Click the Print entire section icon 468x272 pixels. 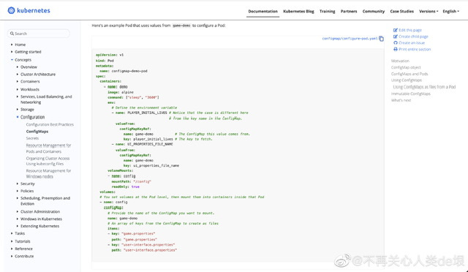[396, 49]
